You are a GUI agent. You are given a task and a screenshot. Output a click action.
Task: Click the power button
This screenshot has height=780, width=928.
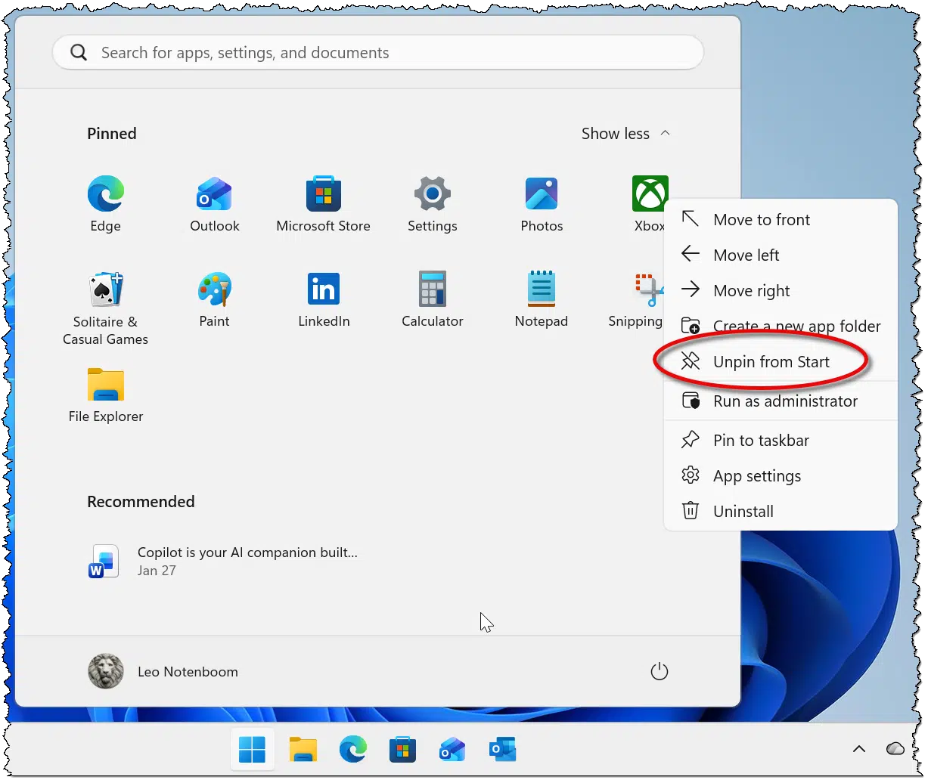[660, 671]
